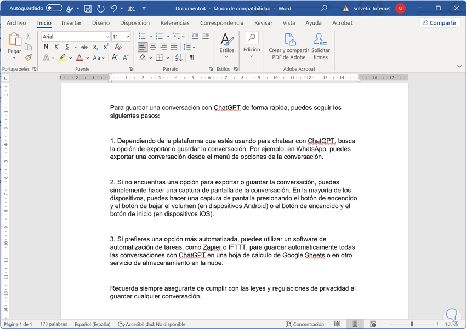466x329 pixels.
Task: Switch to Web Layout view icon
Action: 372,324
